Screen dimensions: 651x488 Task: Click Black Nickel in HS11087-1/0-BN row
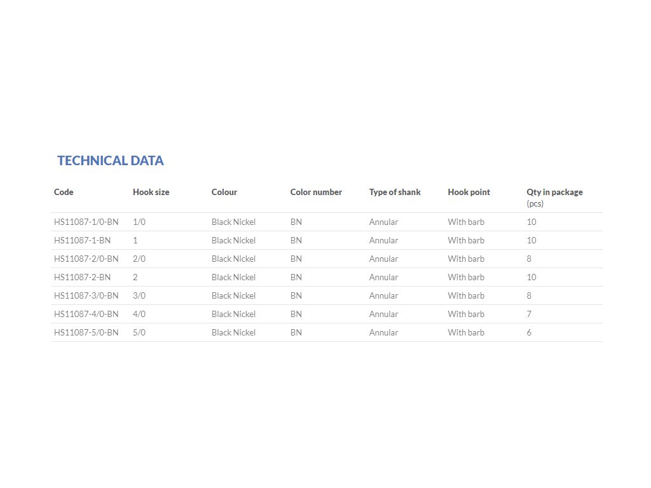pos(233,222)
